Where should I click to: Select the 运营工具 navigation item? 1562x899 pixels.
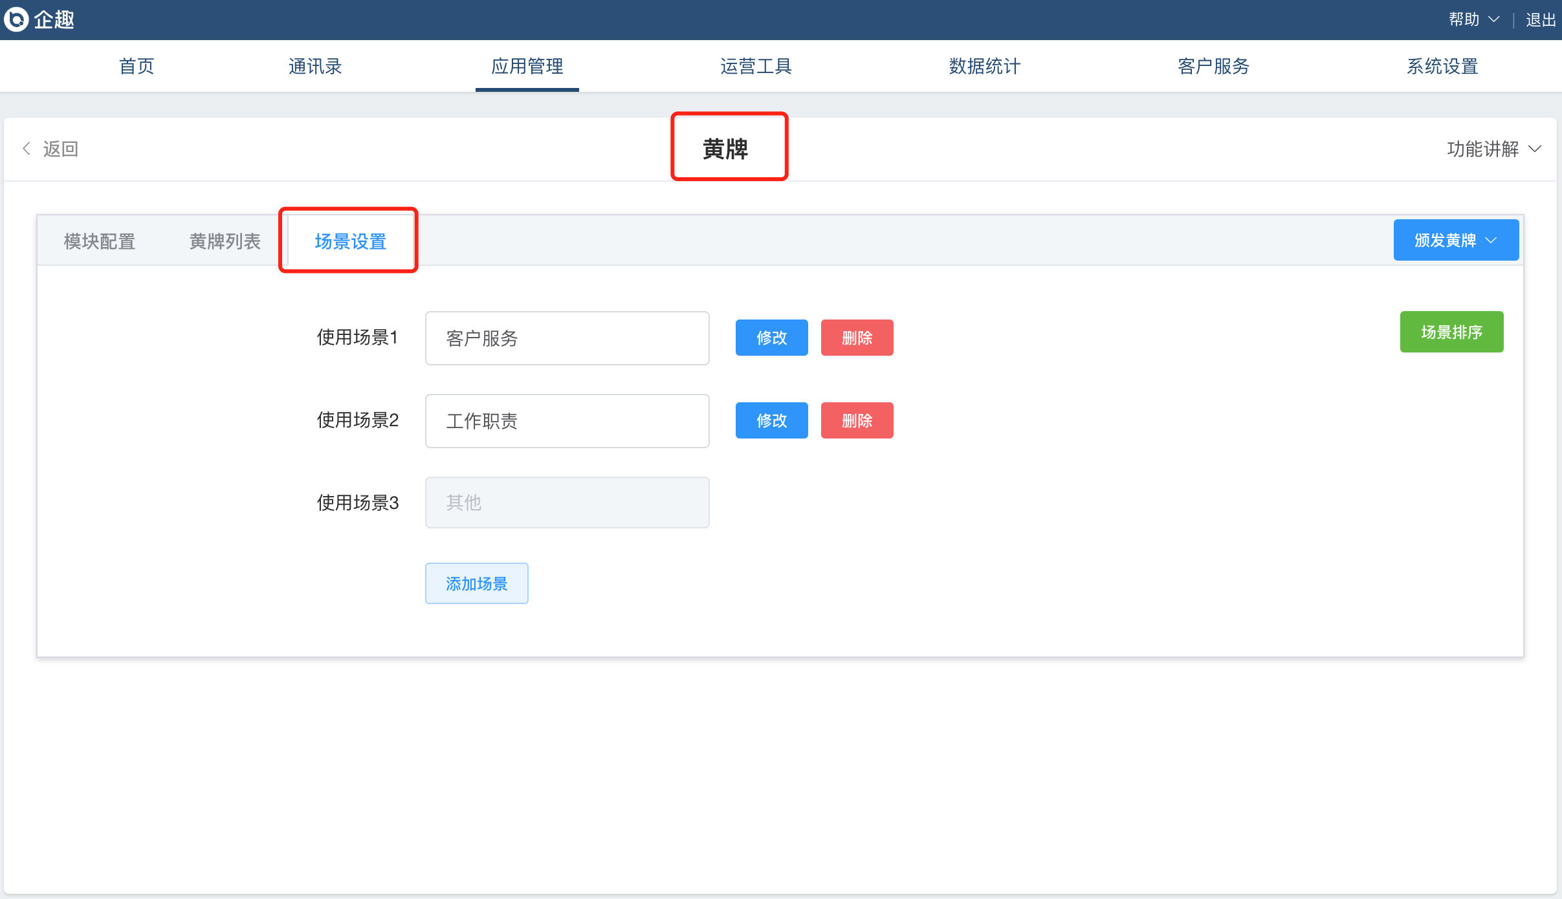point(756,66)
